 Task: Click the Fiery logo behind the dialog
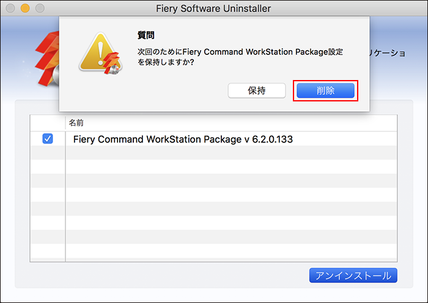[x=47, y=59]
